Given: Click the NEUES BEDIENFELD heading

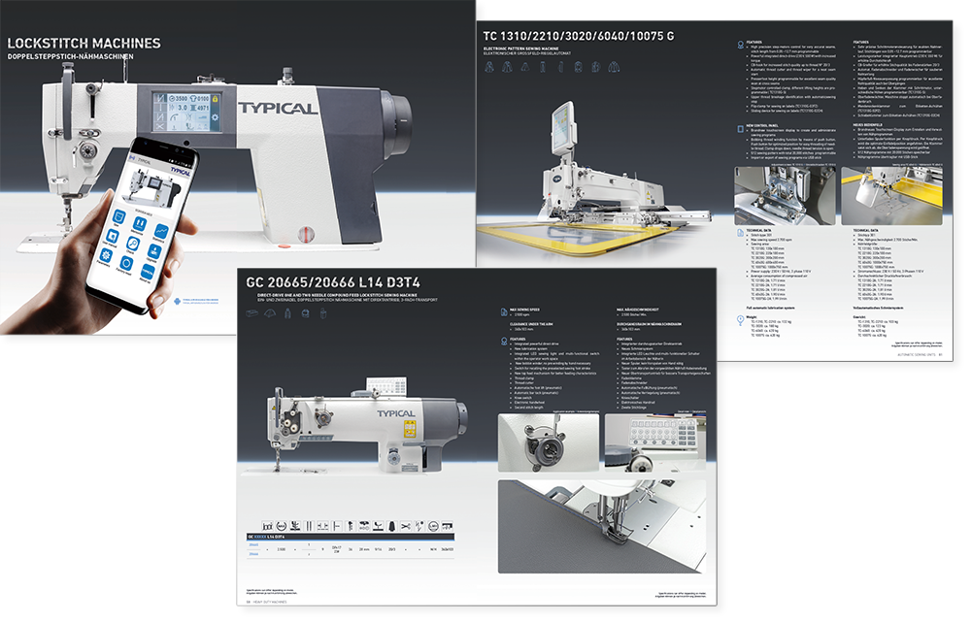Looking at the screenshot, I should [867, 125].
